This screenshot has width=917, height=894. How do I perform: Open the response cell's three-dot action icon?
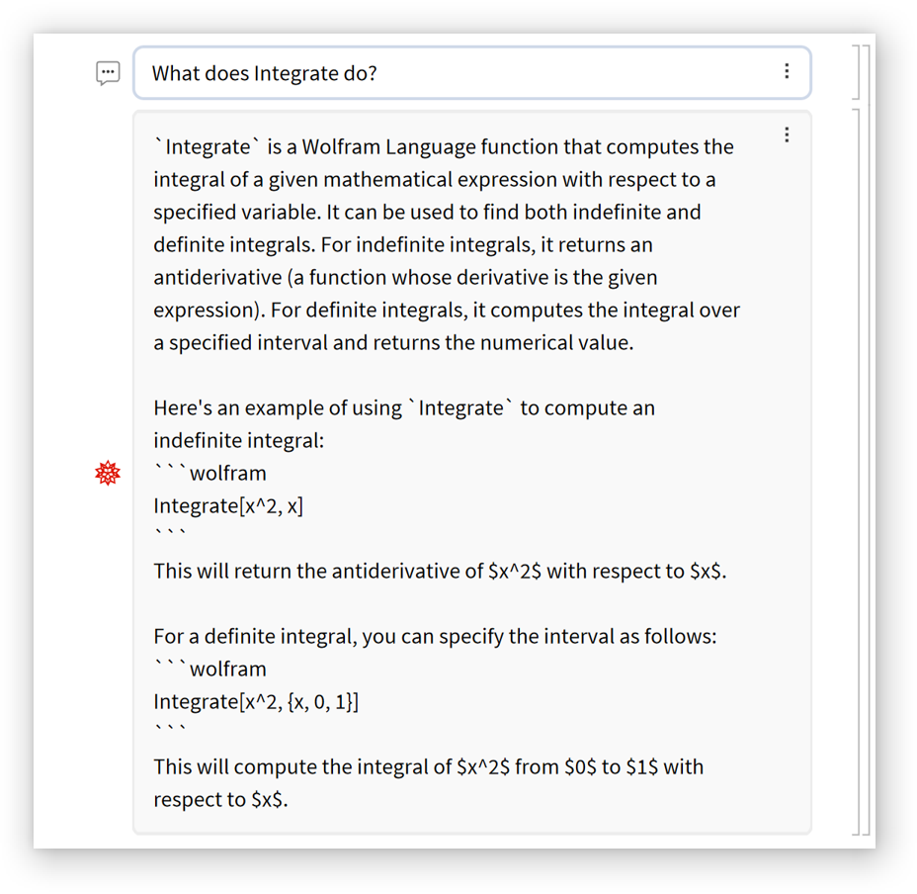787,134
